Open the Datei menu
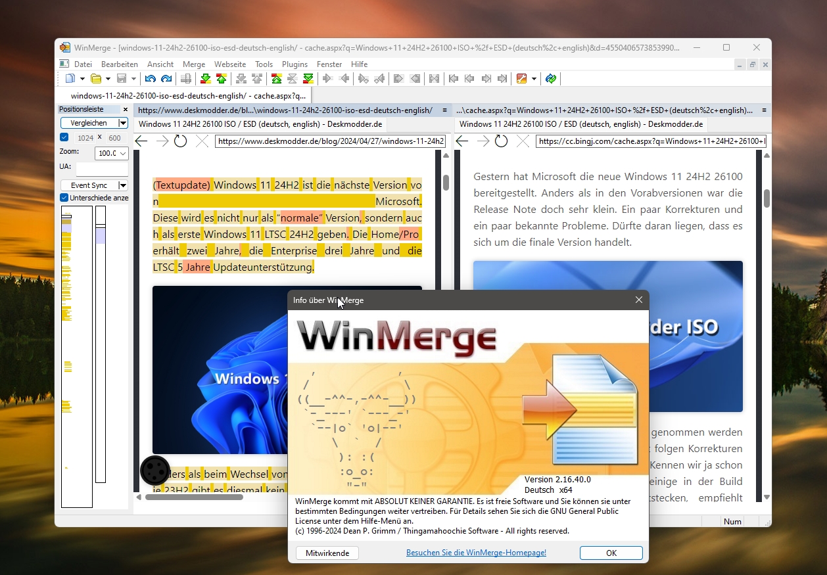827x575 pixels. coord(83,64)
